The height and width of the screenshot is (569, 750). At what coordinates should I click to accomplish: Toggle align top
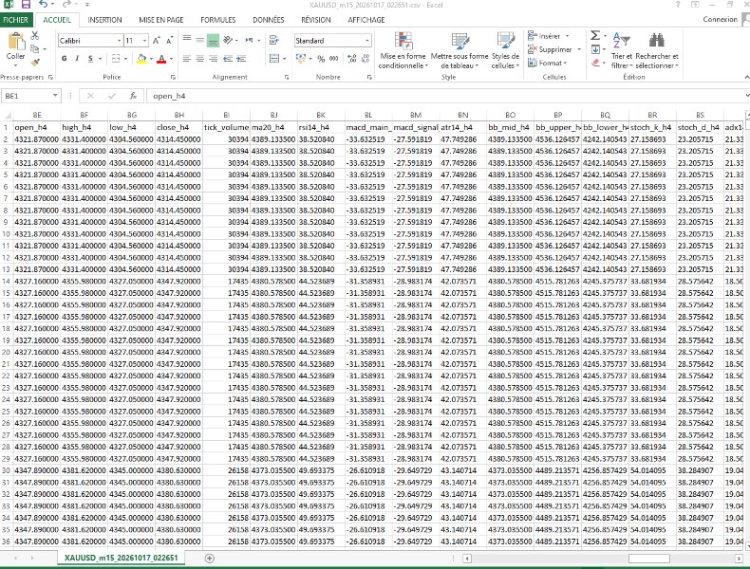187,40
